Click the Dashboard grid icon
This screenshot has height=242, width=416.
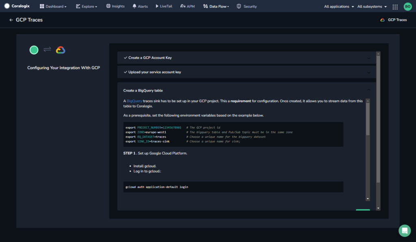42,6
